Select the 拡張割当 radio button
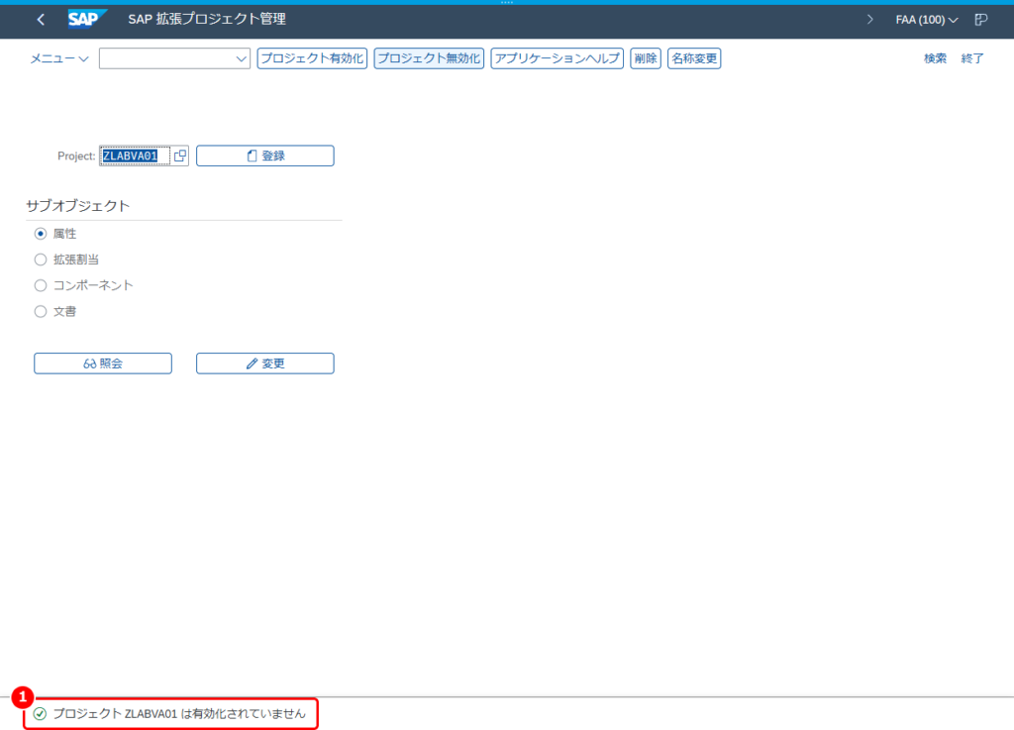The width and height of the screenshot is (1014, 730). (41, 260)
